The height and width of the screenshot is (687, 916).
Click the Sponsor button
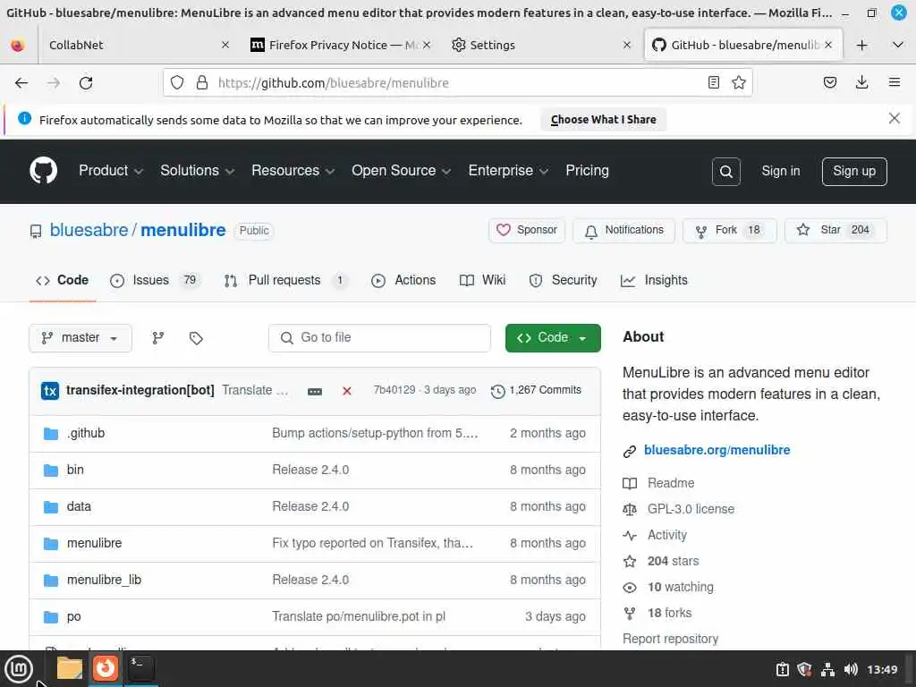[x=527, y=230]
